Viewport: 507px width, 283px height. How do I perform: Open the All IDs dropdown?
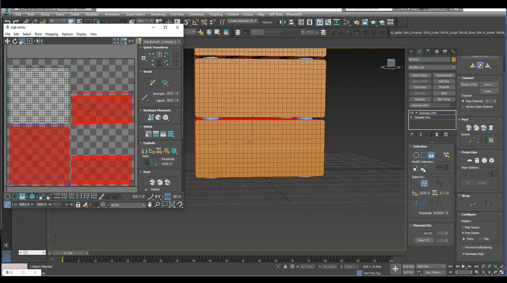click(x=128, y=205)
